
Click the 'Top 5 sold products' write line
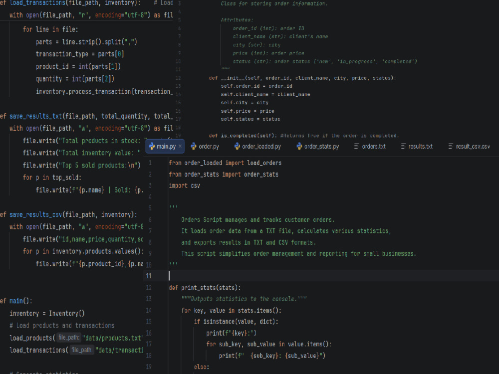point(81,165)
